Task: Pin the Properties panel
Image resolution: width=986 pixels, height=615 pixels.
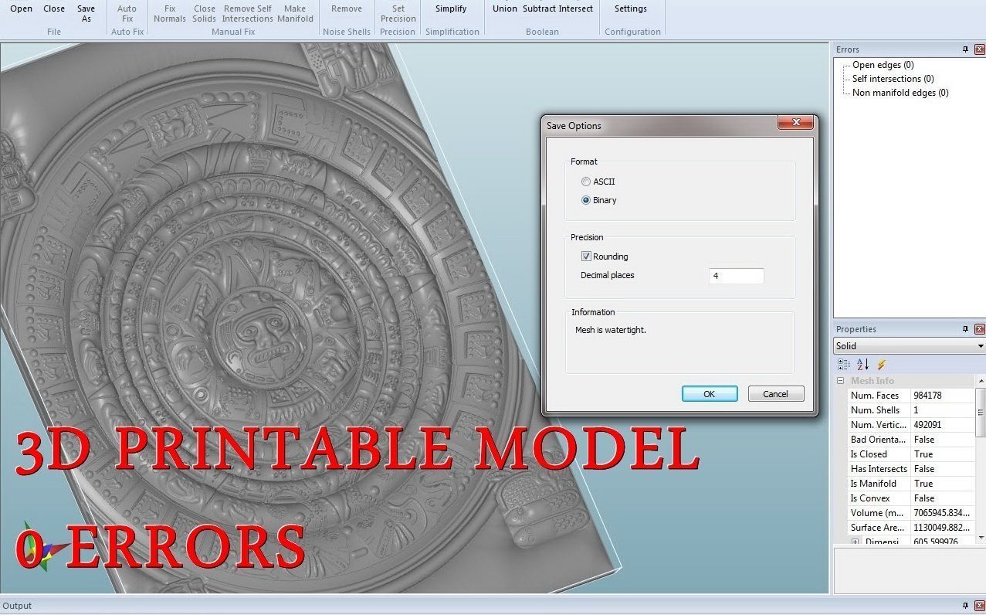Action: coord(965,329)
